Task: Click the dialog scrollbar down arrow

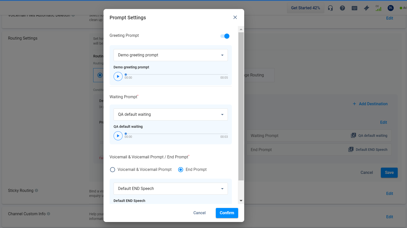Action: (x=241, y=201)
